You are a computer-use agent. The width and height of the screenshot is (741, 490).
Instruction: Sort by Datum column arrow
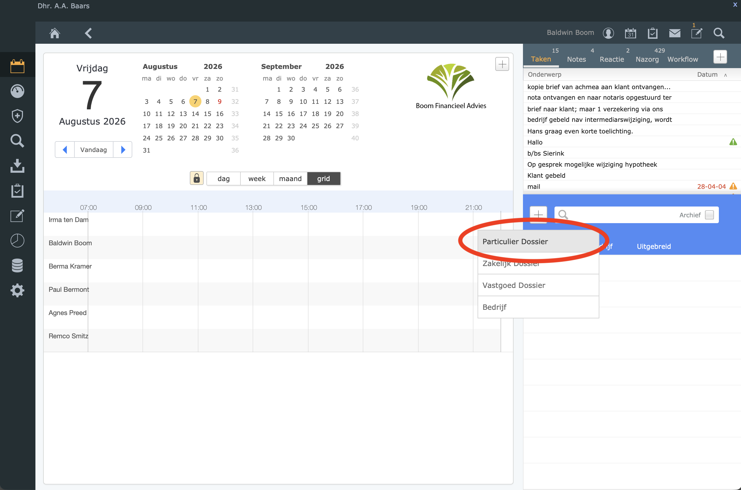pos(726,75)
